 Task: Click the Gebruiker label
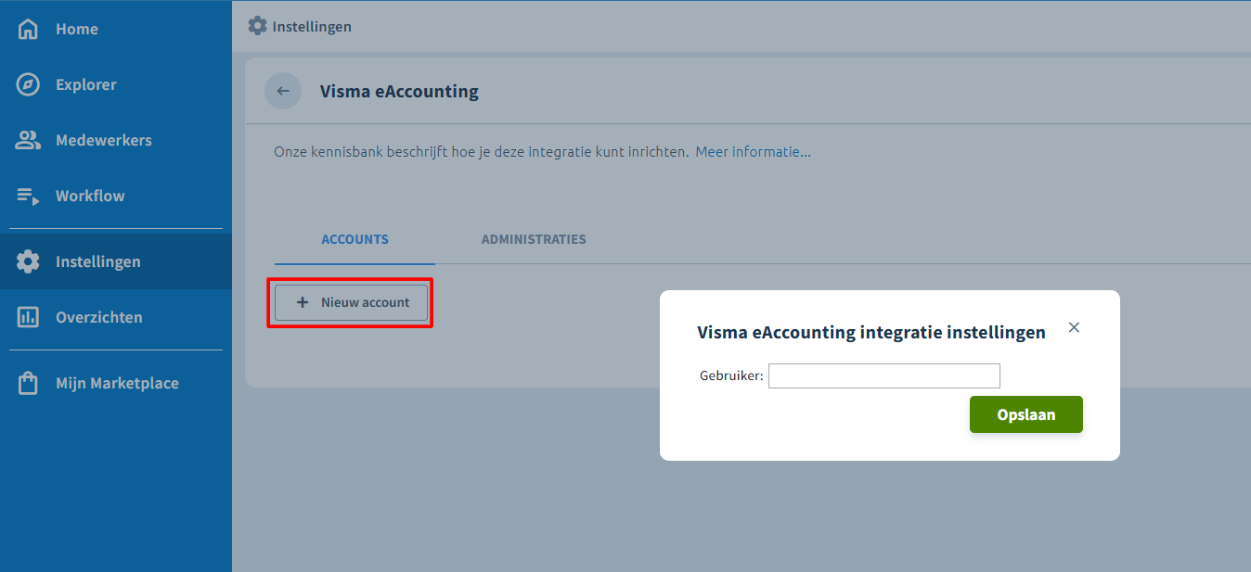point(731,375)
